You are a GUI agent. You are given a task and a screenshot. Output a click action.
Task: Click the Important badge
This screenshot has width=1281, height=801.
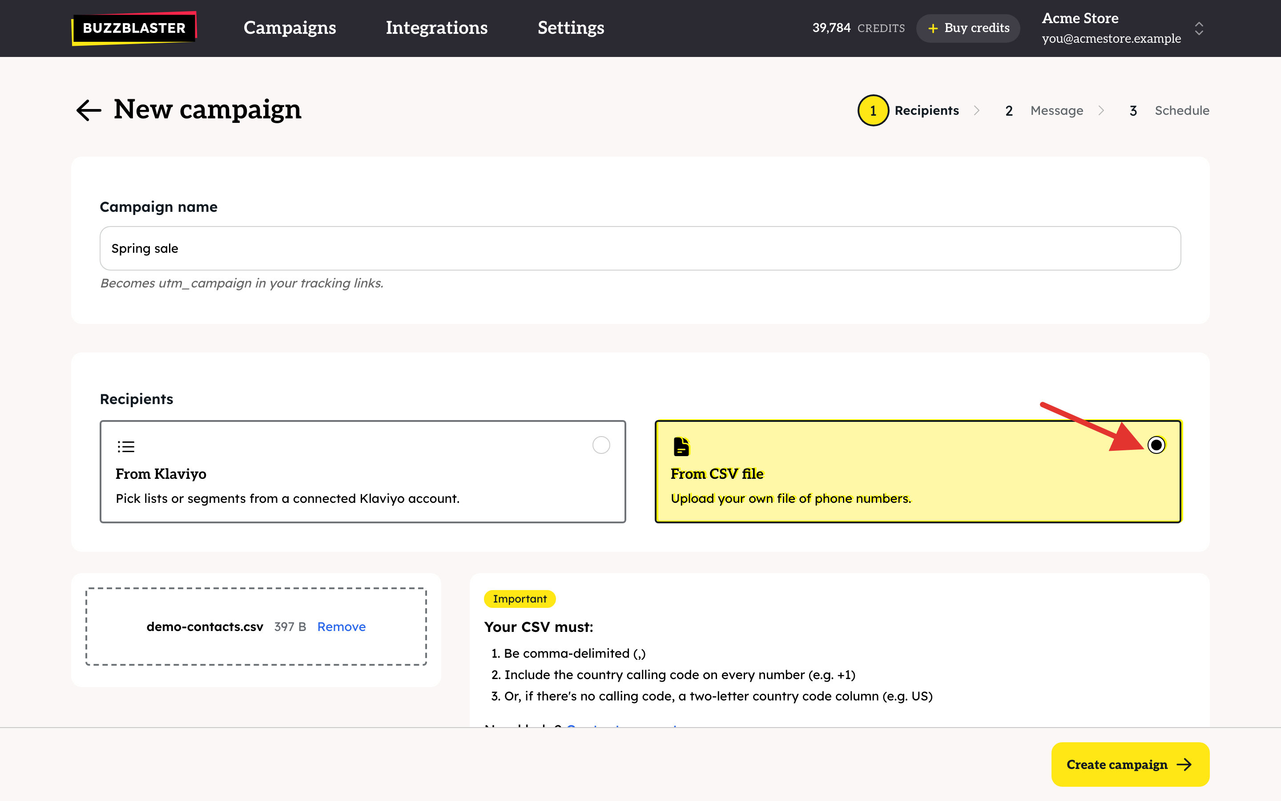coord(519,599)
